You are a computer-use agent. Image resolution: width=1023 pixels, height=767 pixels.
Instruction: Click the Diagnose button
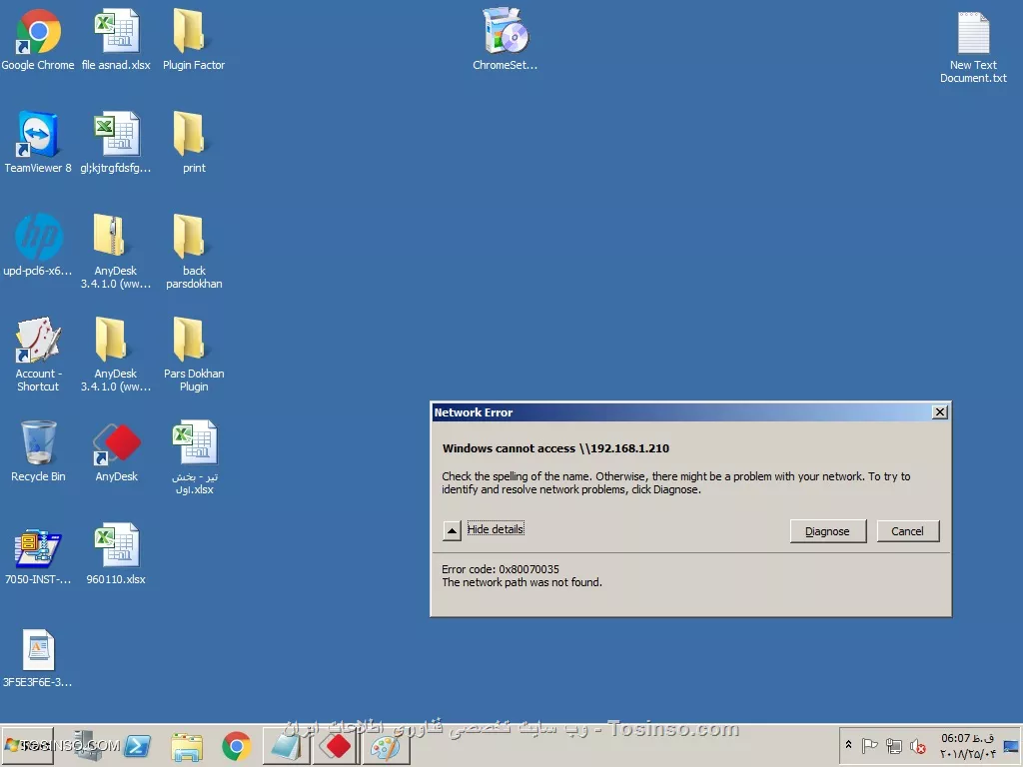(828, 531)
